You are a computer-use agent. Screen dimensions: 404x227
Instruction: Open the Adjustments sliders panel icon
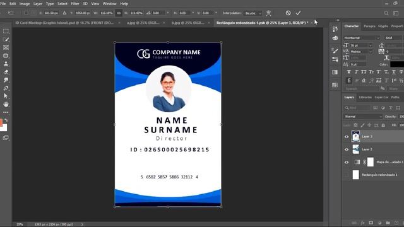[335, 60]
